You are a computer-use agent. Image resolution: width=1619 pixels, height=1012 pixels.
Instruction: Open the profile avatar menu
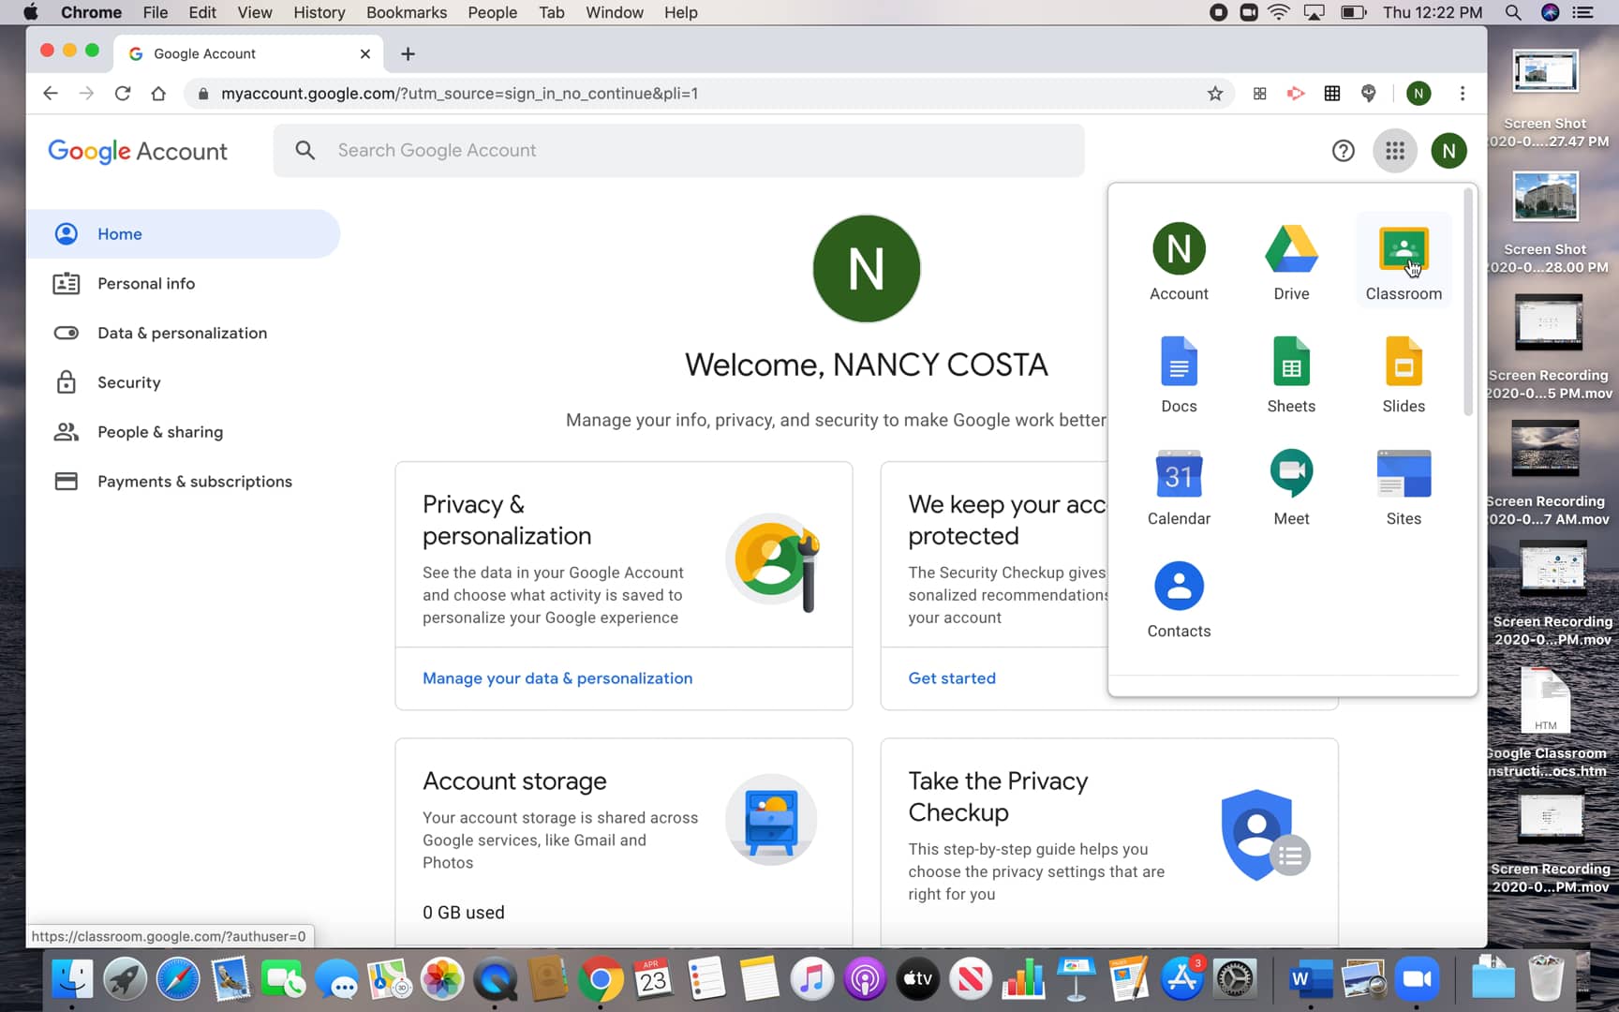[x=1448, y=150]
